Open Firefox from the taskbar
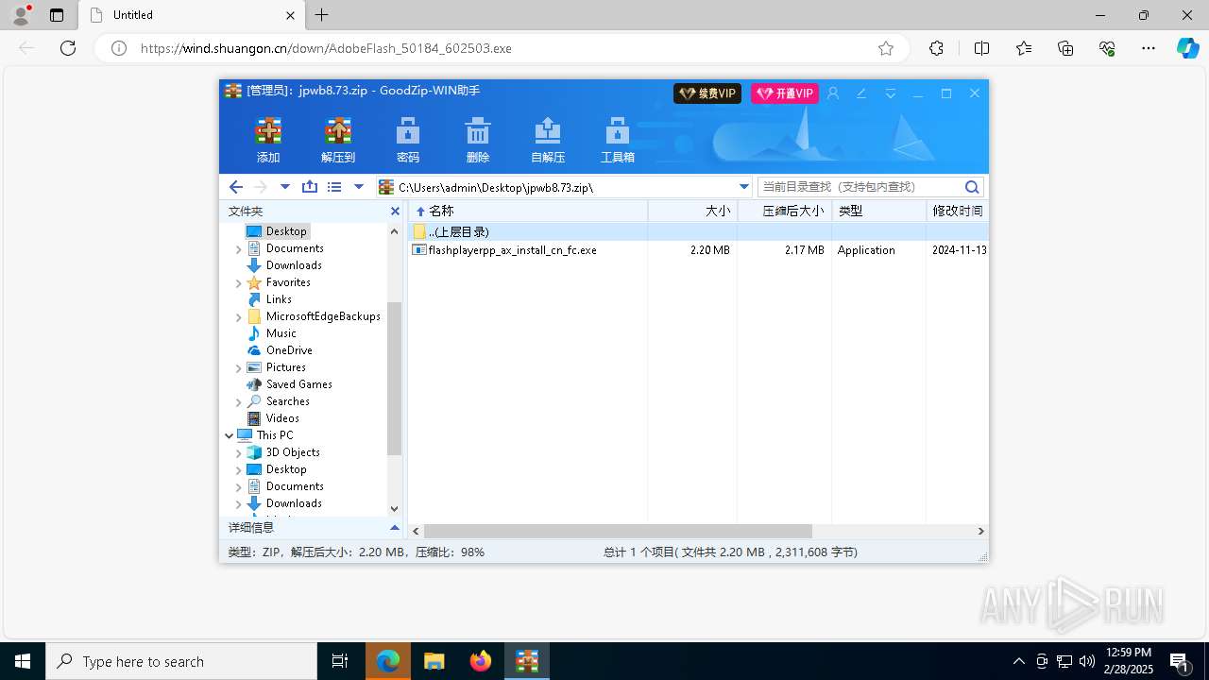Screen dimensions: 1209x680 pyautogui.click(x=481, y=661)
